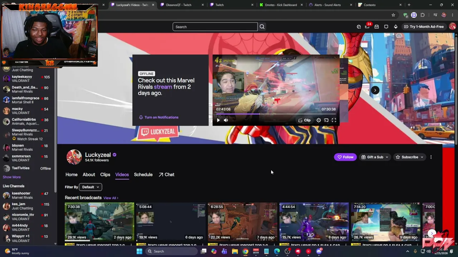
Task: Click the Windows taskbar Search box
Action: (172, 251)
